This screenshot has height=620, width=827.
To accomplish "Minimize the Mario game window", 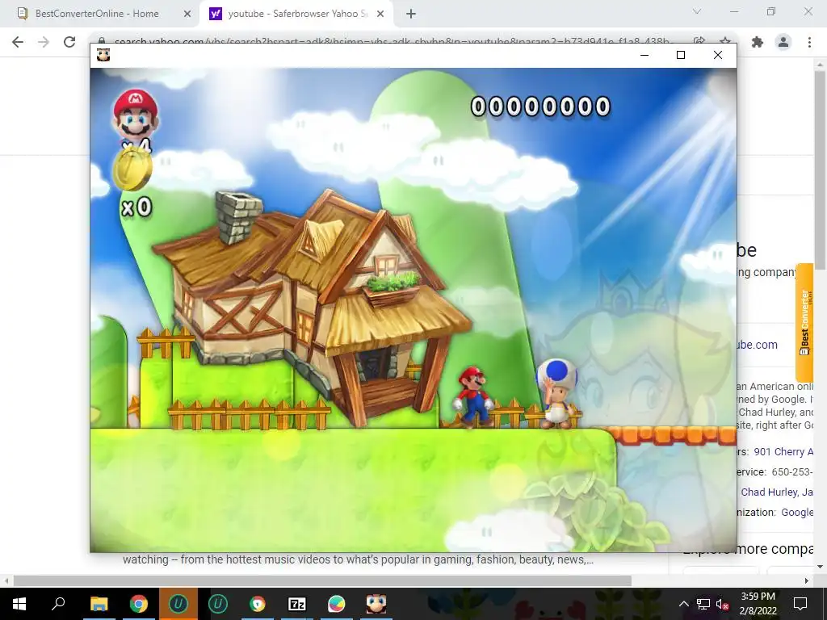I will (644, 55).
